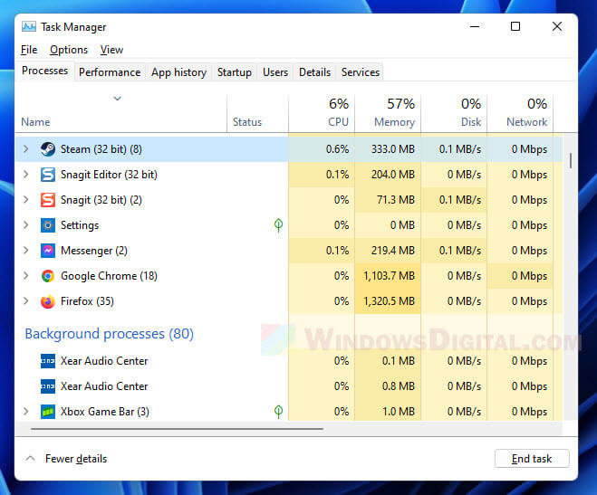The height and width of the screenshot is (495, 597).
Task: Open the Options menu
Action: pos(69,50)
